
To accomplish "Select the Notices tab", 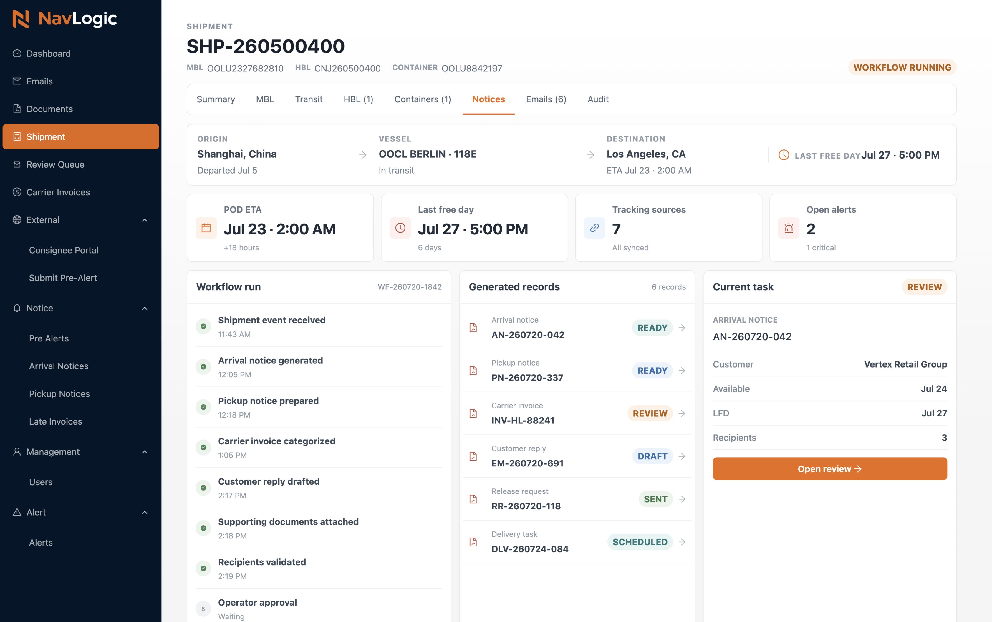I will point(488,99).
